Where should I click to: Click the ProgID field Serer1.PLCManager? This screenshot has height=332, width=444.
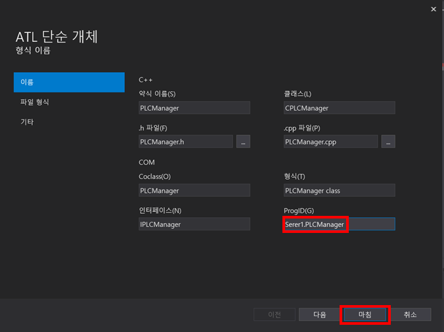tap(339, 224)
